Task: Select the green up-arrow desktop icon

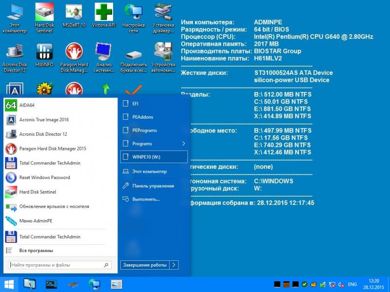Action: [x=105, y=89]
